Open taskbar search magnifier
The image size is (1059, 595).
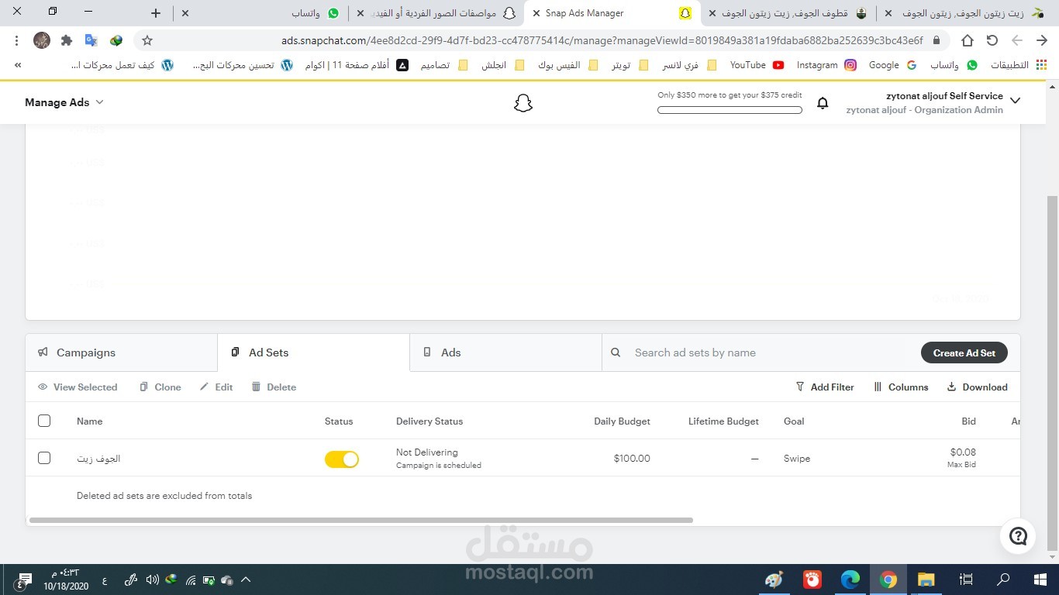click(x=1003, y=580)
